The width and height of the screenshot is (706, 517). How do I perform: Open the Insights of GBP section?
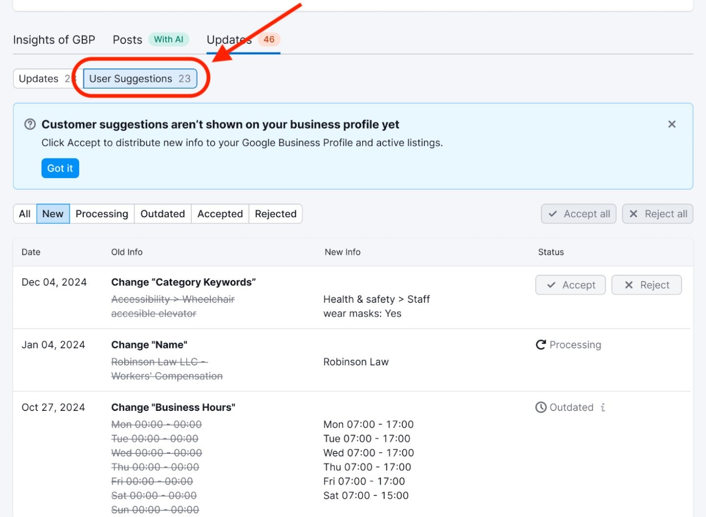coord(54,40)
